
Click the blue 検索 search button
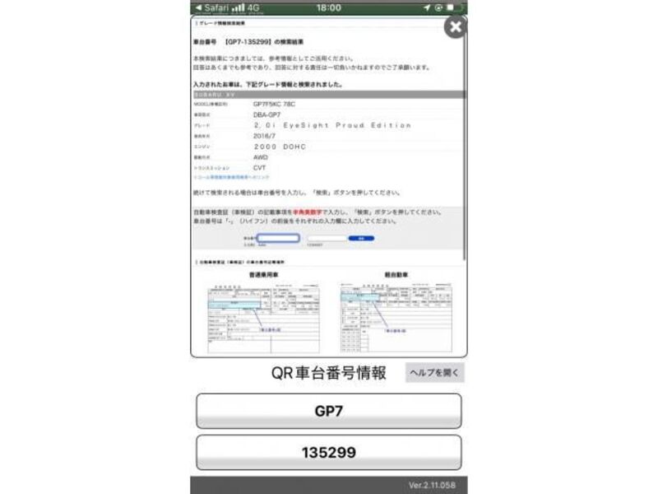(360, 238)
